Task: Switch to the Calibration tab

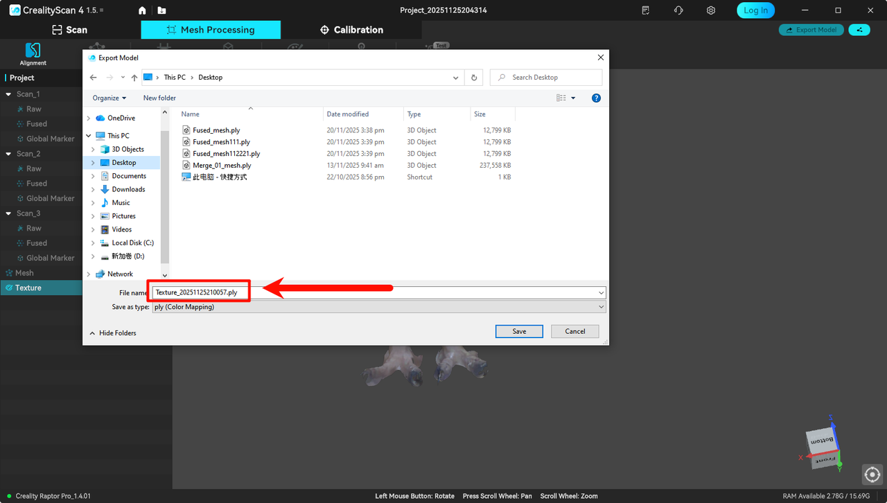Action: [351, 30]
